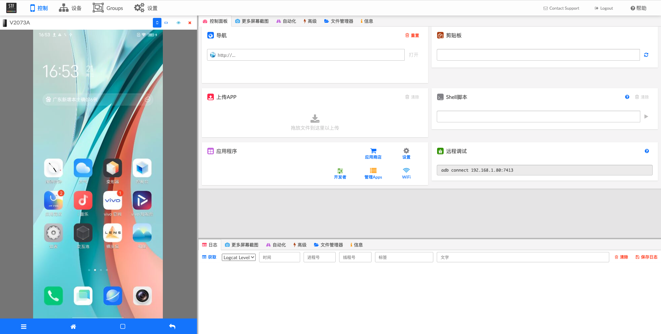661x334 pixels.
Task: Open 管理Apps shortcut
Action: (373, 174)
